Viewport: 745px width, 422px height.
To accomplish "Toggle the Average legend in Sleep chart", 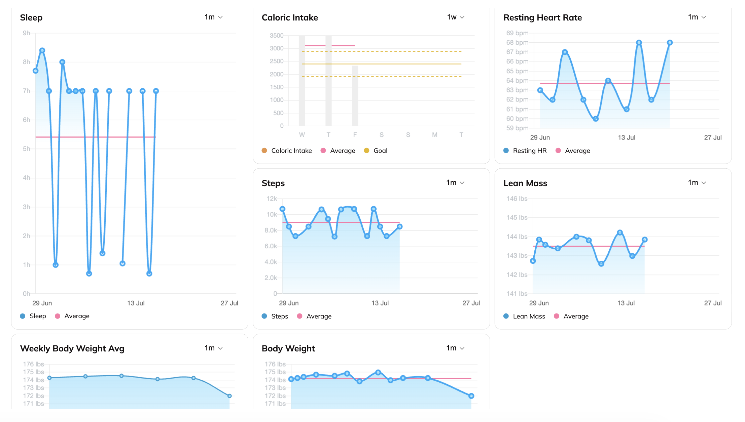I will pyautogui.click(x=72, y=316).
